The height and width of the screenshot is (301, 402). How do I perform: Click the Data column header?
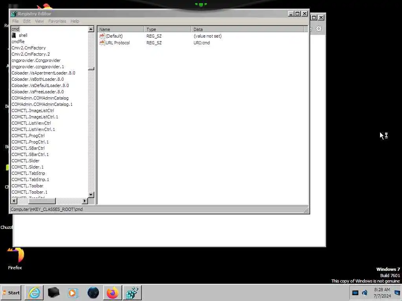click(248, 29)
